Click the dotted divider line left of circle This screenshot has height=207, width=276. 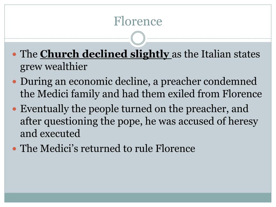click(67, 38)
